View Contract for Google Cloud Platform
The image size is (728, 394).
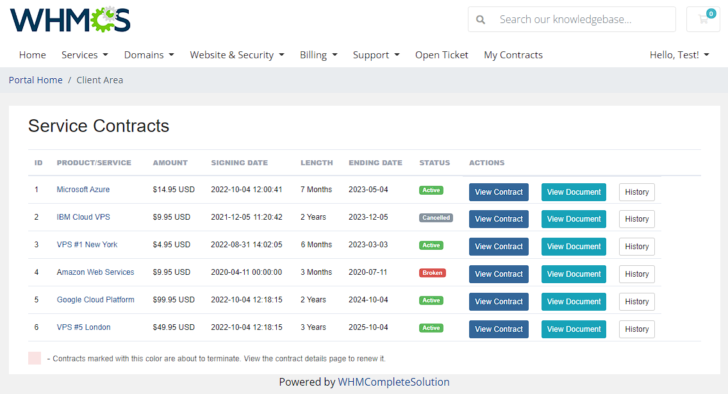pyautogui.click(x=499, y=302)
